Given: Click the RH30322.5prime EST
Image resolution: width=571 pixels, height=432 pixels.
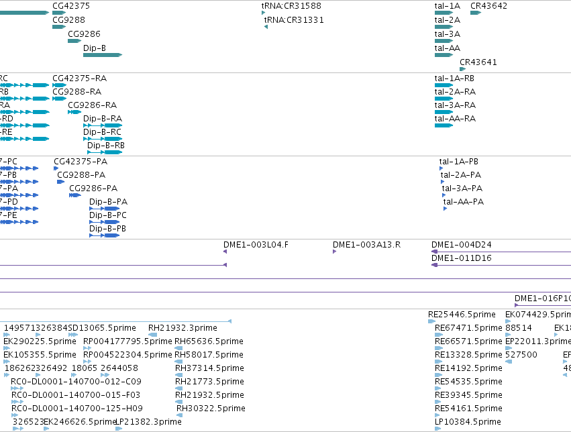Looking at the screenshot, I should tap(180, 415).
